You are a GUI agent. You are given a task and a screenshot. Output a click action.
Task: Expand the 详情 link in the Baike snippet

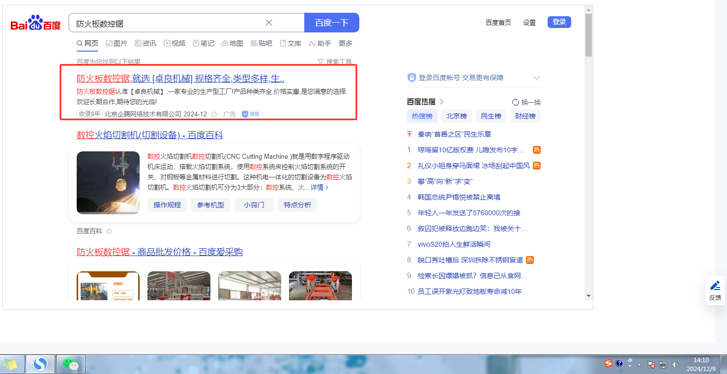click(x=320, y=187)
